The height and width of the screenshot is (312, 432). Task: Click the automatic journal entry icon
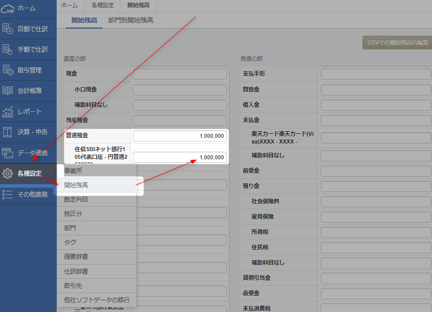(x=8, y=29)
